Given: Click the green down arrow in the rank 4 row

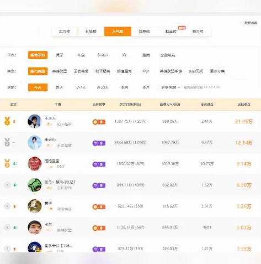Looking at the screenshot, I should 15,185.
